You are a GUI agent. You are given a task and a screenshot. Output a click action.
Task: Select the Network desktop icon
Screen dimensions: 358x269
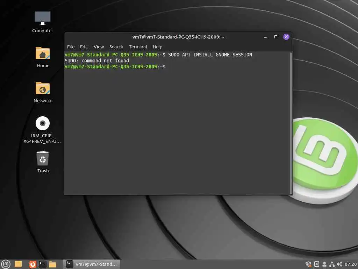coord(43,92)
